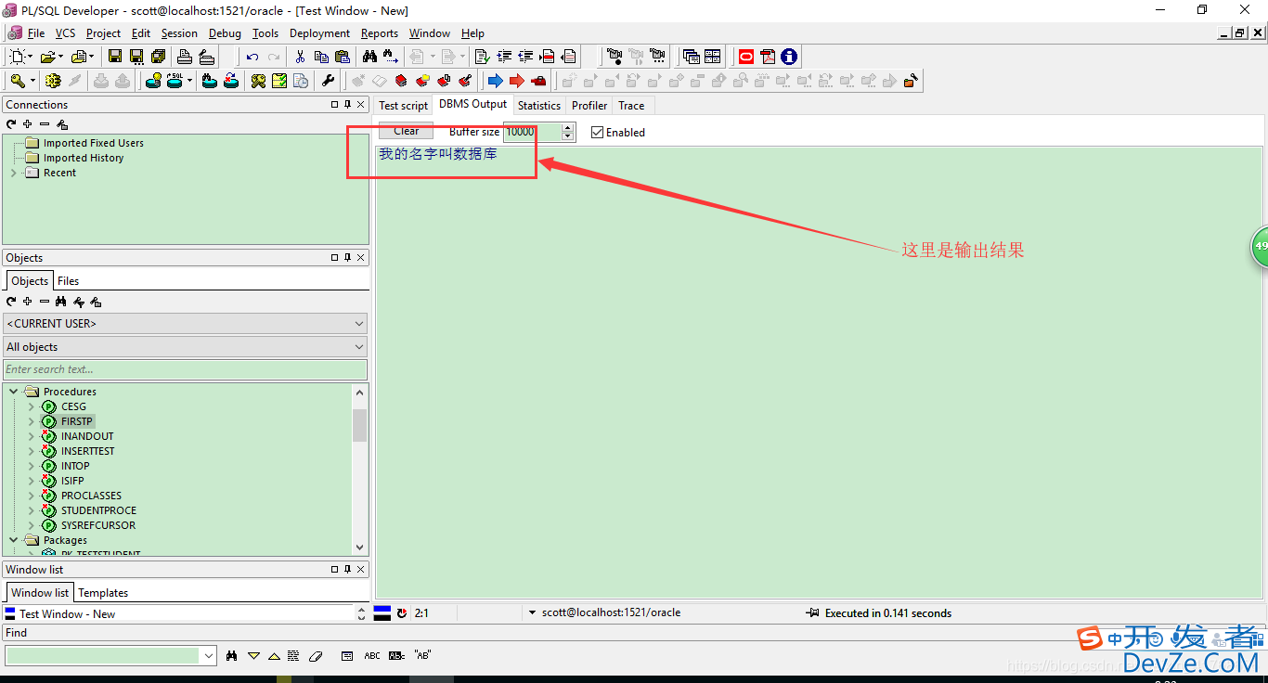Screen dimensions: 1268x683
Task: Switch to the Trace tab
Action: [x=631, y=106]
